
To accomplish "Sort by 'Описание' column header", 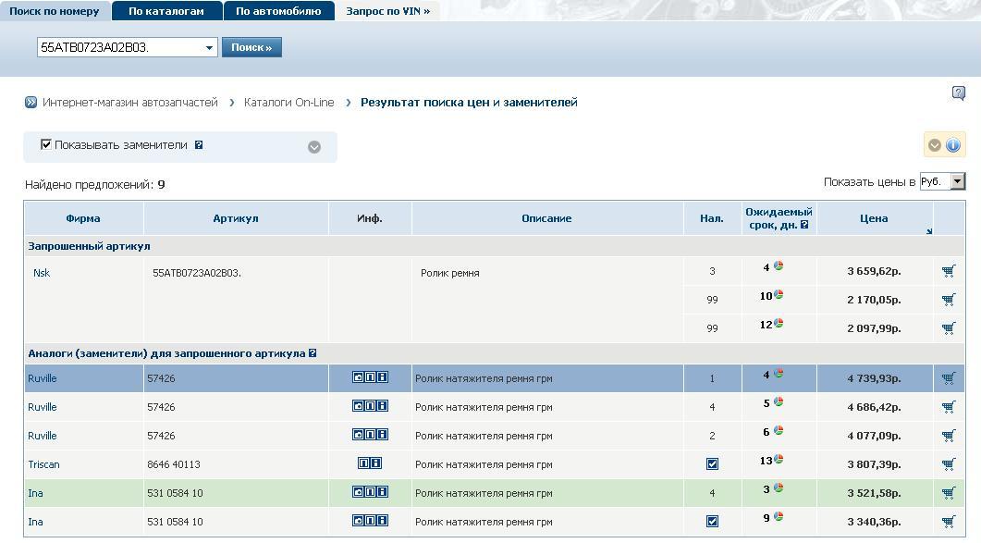I will click(x=546, y=218).
